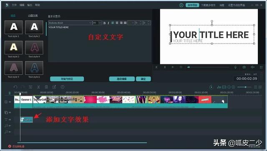Click the microphone voiceover icon under preview
Image resolution: width=267 pixels, height=151 pixels.
tap(235, 67)
